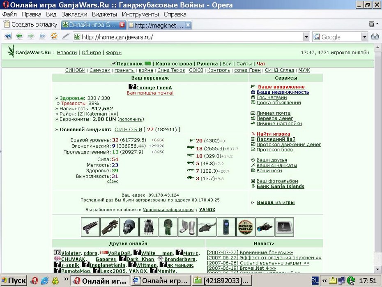Screen dimensions: 382x287
Task: Open the Личные настройки link
Action: pyautogui.click(x=279, y=124)
